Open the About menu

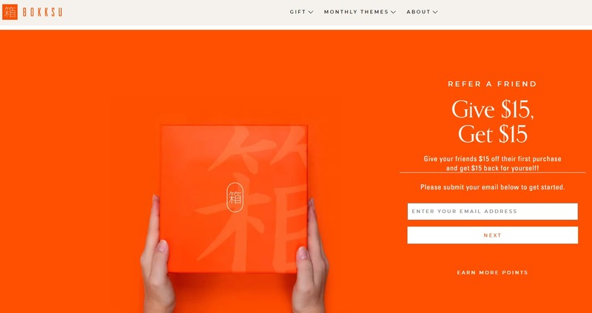tap(418, 12)
